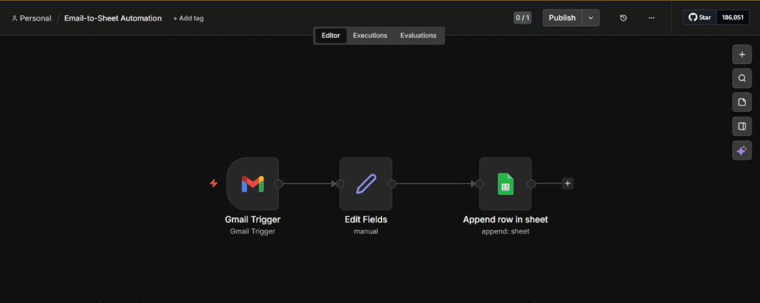
Task: Click the Publish button
Action: [562, 18]
